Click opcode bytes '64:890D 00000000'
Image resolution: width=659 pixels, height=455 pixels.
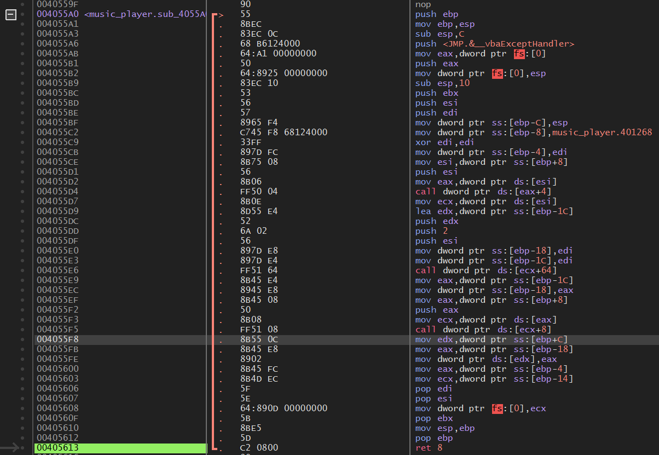click(x=284, y=408)
